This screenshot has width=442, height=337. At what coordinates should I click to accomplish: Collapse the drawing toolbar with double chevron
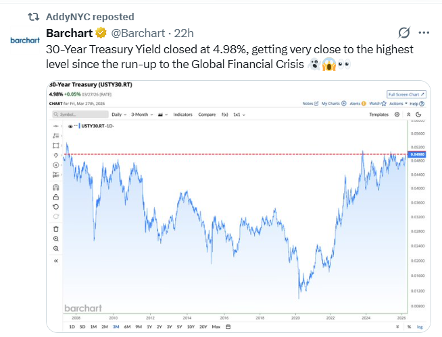pos(56,260)
